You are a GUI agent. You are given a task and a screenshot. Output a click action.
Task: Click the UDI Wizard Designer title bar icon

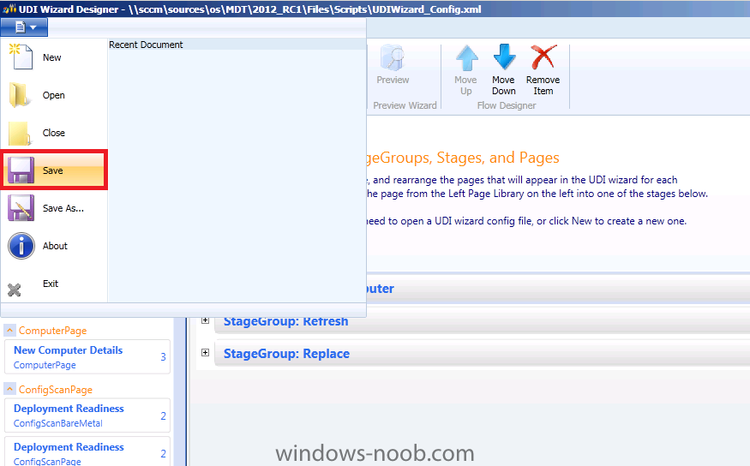click(x=9, y=9)
